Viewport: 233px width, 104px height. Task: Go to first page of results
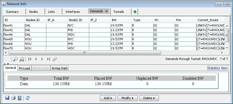click(29, 59)
